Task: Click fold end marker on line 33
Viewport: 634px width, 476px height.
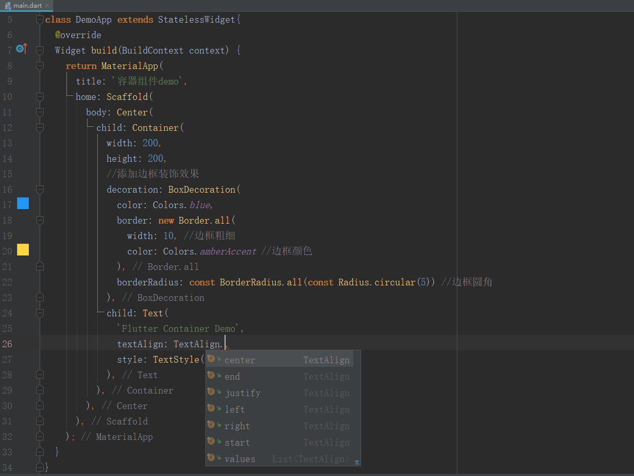Action: click(40, 452)
